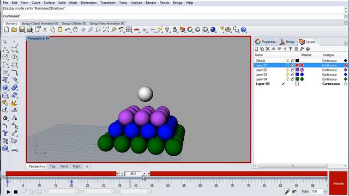This screenshot has width=349, height=196.
Task: Click the keyframe marker at tick 20
Action: tap(71, 181)
